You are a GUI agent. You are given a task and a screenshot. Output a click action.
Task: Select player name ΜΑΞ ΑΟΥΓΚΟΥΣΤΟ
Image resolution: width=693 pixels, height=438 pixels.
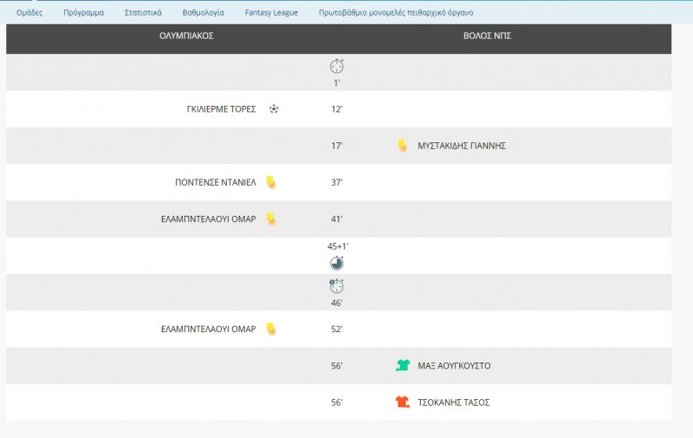coord(454,366)
